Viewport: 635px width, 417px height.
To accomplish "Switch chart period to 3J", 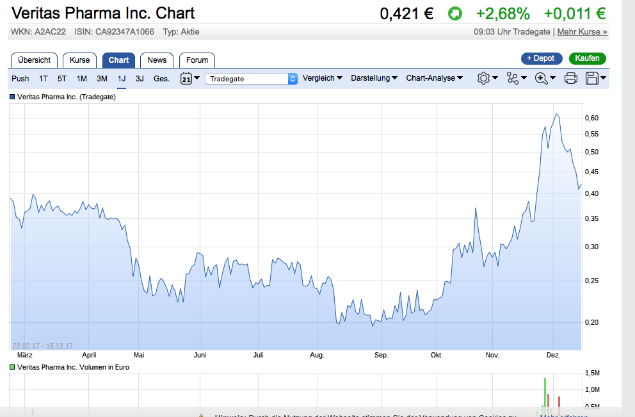I will [140, 78].
